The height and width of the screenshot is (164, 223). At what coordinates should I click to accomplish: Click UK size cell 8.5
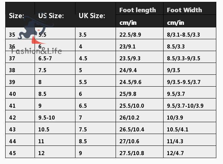tap(83, 141)
